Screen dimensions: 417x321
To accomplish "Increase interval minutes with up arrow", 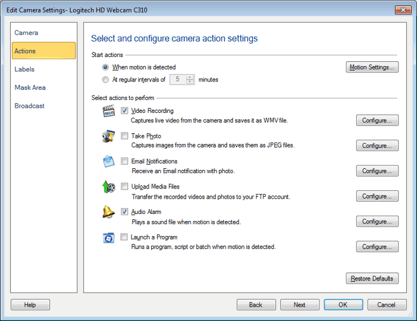I will point(190,77).
